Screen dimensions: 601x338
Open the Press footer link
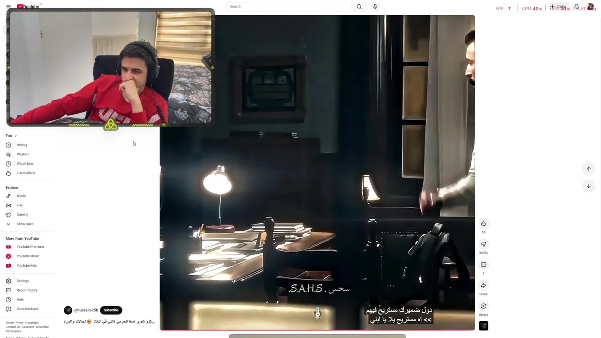tap(19, 323)
